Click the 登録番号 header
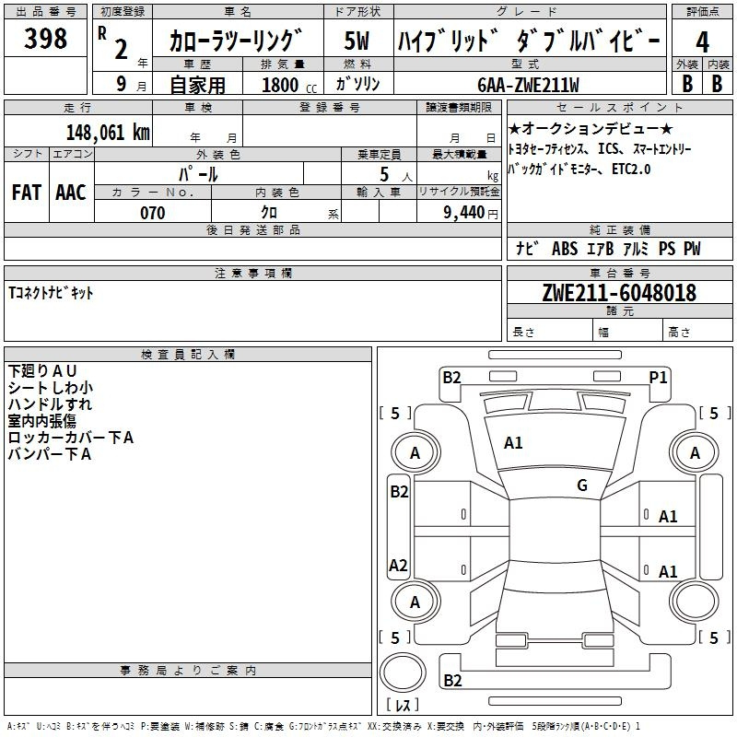The image size is (737, 737). (x=330, y=107)
